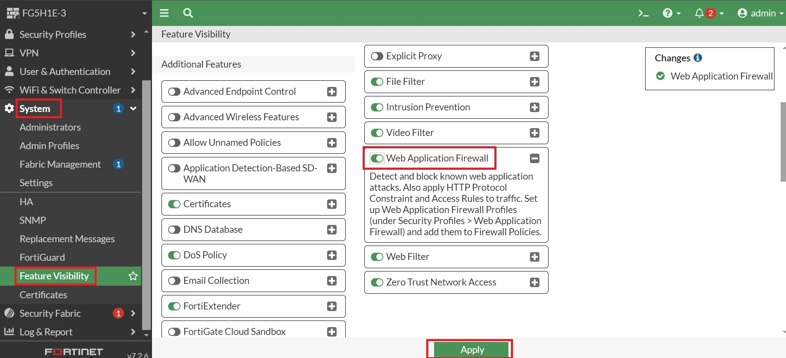786x358 pixels.
Task: Toggle the hamburger menu icon
Action: 164,13
